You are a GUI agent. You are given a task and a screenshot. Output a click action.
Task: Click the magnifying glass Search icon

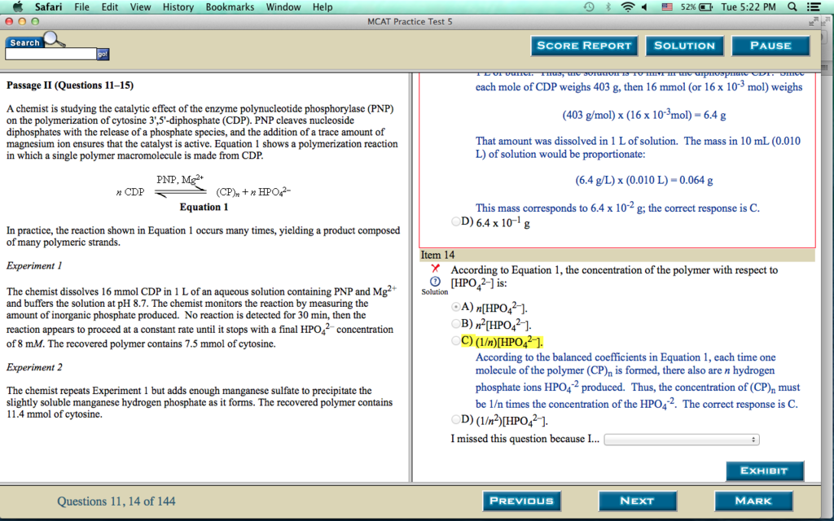point(55,38)
